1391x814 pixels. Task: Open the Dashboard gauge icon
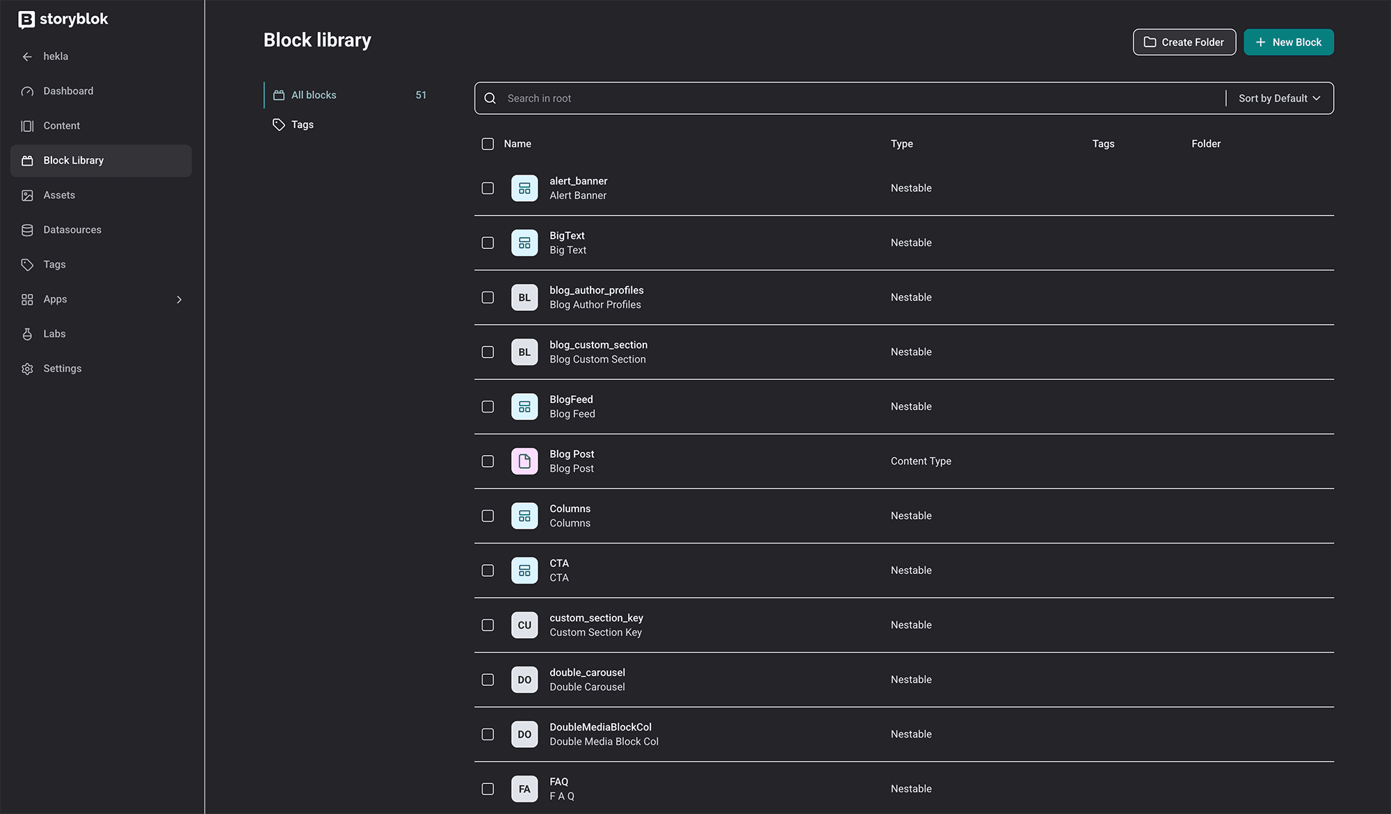27,91
